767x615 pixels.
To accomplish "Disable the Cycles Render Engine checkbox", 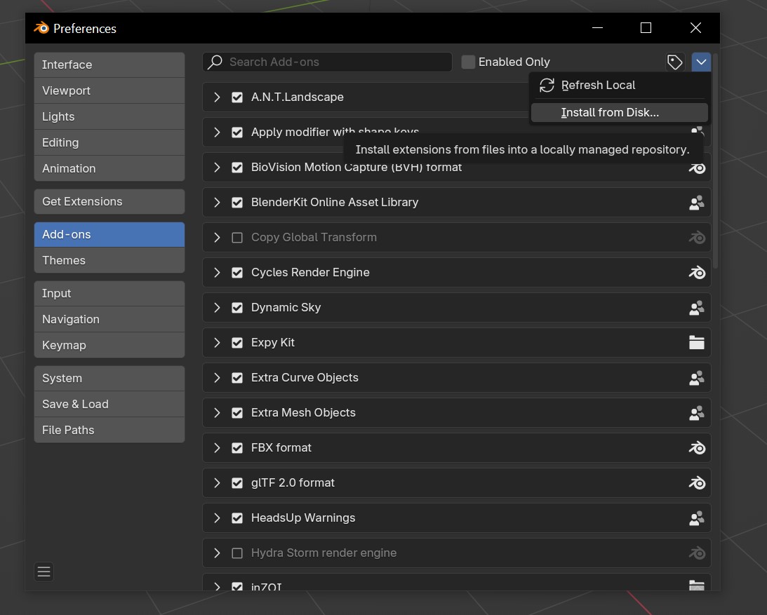I will 236,273.
